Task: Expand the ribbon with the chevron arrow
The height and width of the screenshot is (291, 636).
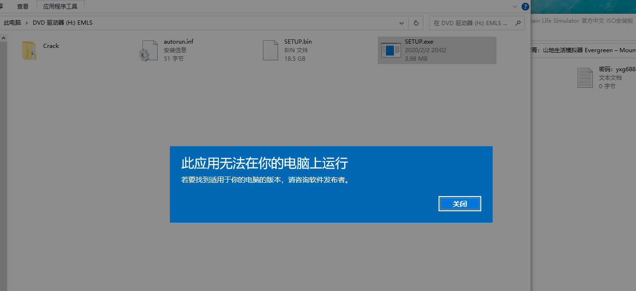Action: point(515,7)
